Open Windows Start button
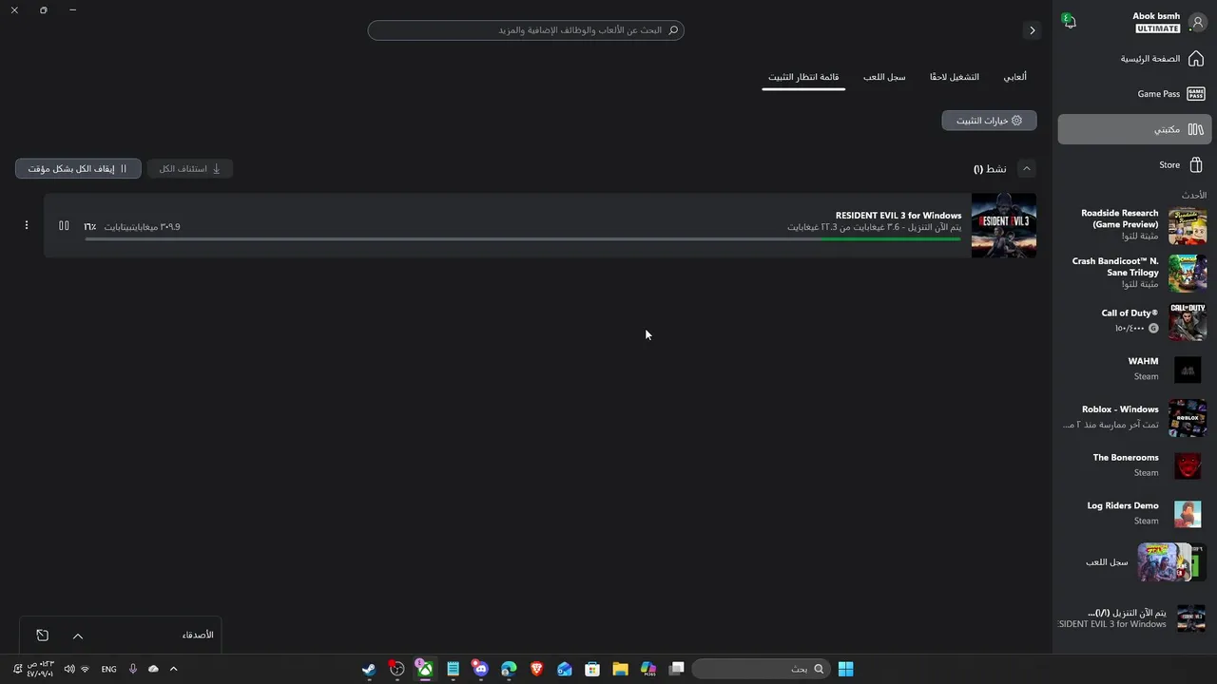This screenshot has width=1217, height=684. pos(845,669)
